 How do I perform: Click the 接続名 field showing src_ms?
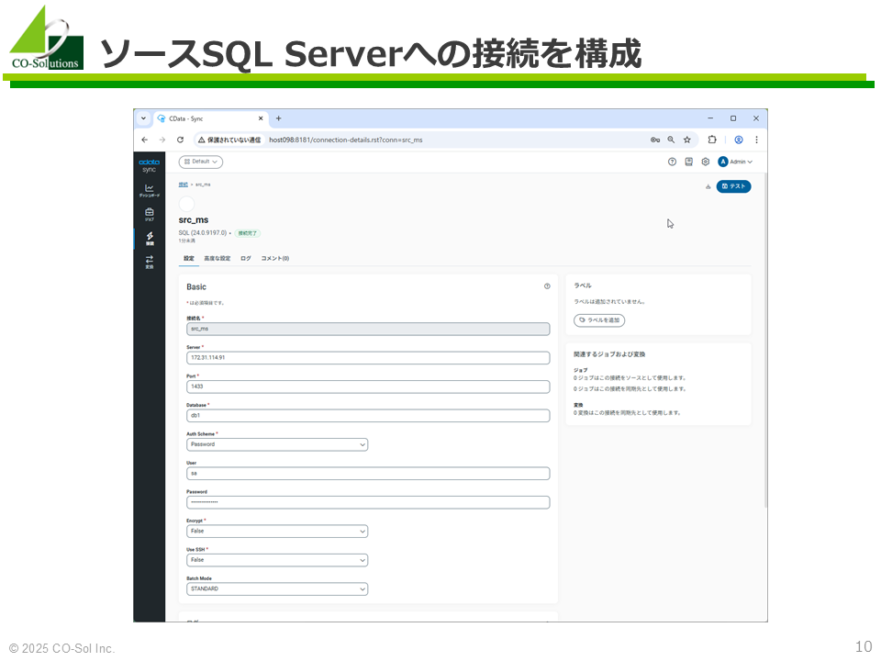pyautogui.click(x=368, y=329)
